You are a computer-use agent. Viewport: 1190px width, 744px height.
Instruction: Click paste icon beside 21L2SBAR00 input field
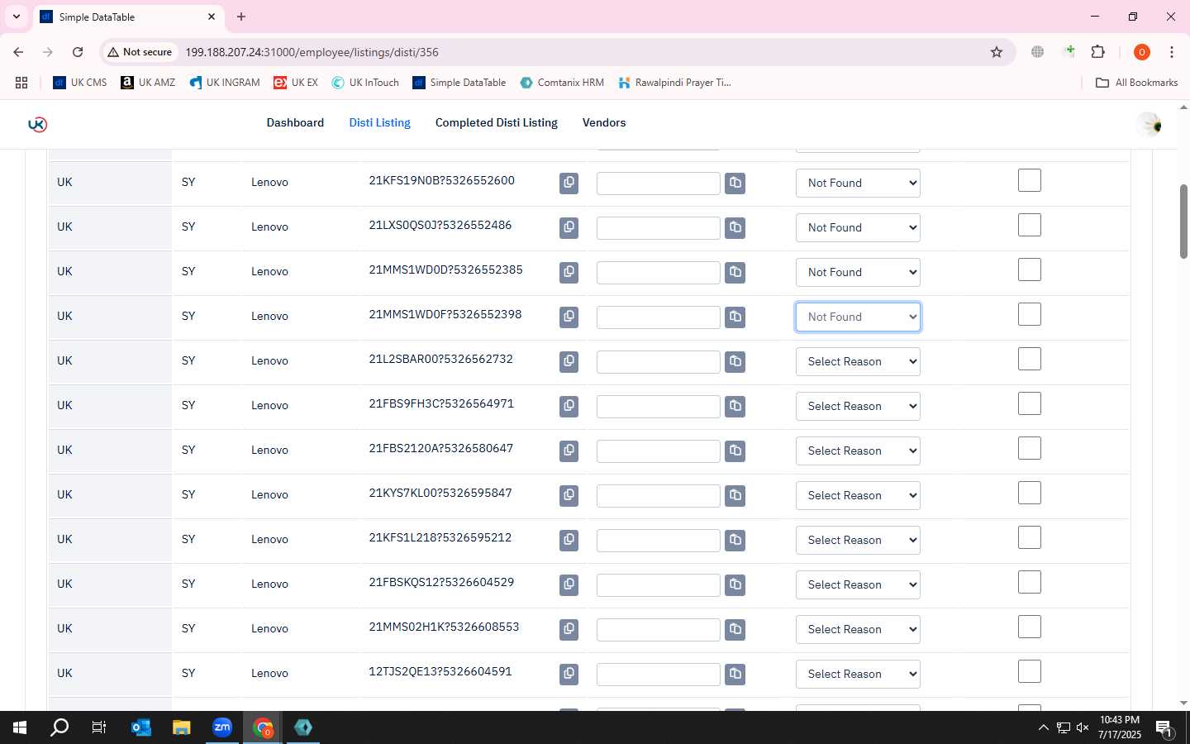click(735, 361)
